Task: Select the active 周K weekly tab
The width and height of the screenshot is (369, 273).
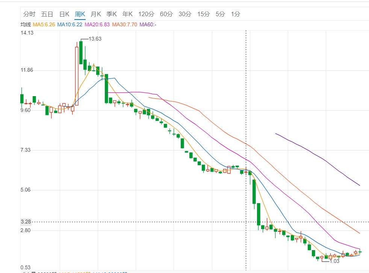Action: (80, 14)
